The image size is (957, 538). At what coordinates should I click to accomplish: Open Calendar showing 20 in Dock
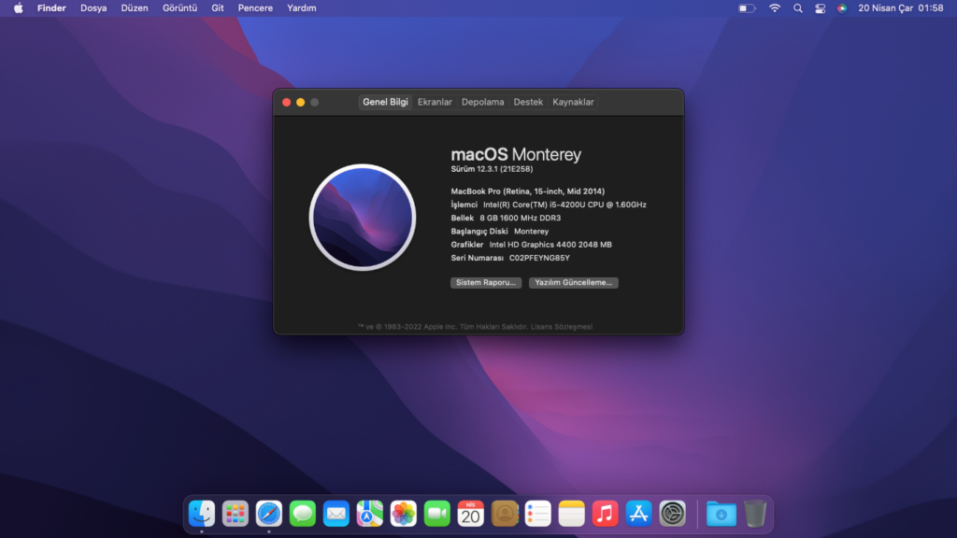471,514
